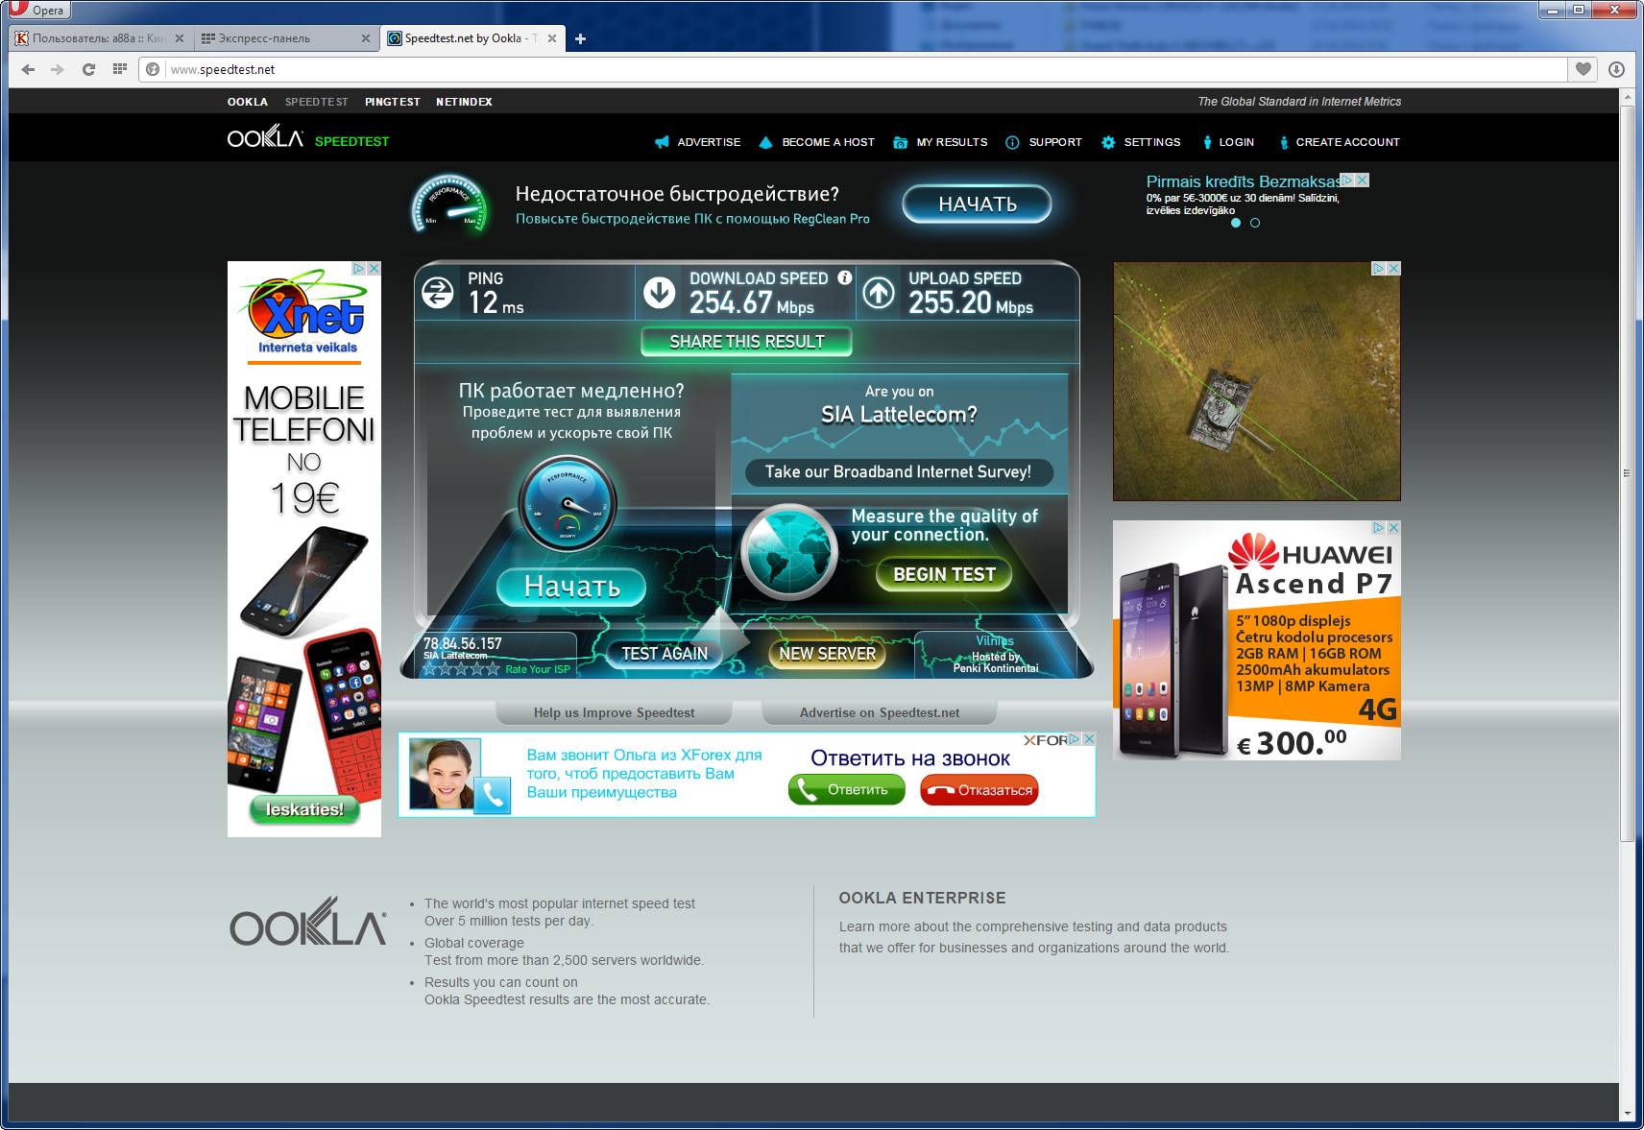The height and width of the screenshot is (1130, 1644).
Task: Select the first carousel dot under the credit ad
Action: (x=1236, y=223)
